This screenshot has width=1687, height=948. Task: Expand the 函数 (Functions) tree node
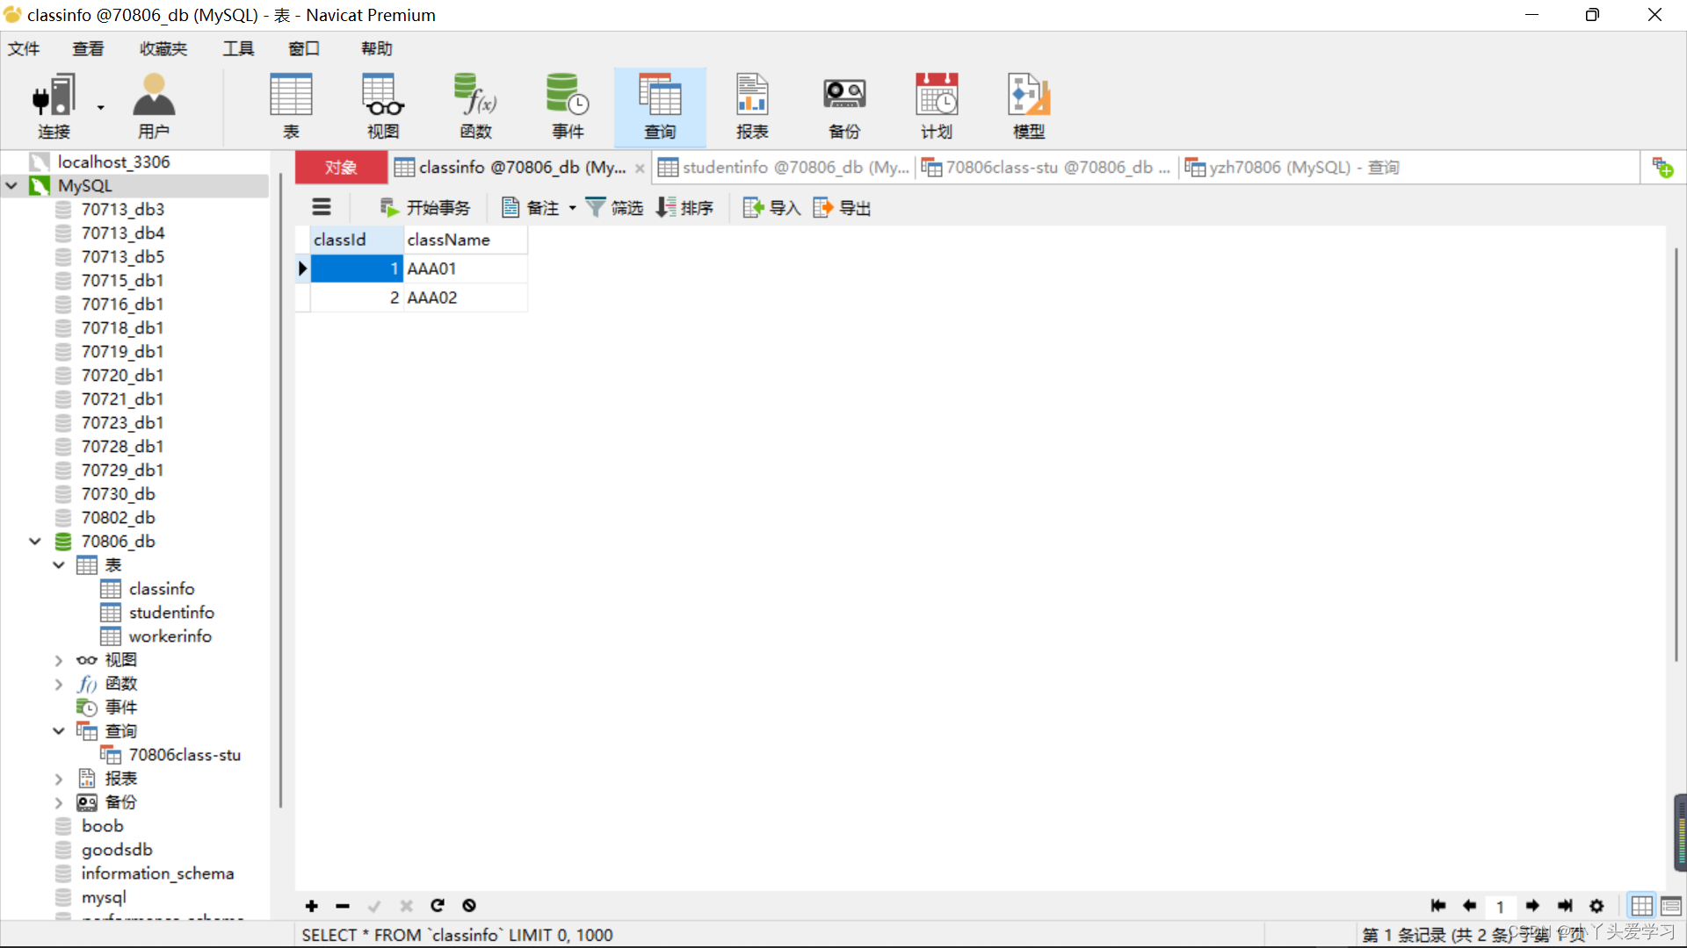[59, 684]
